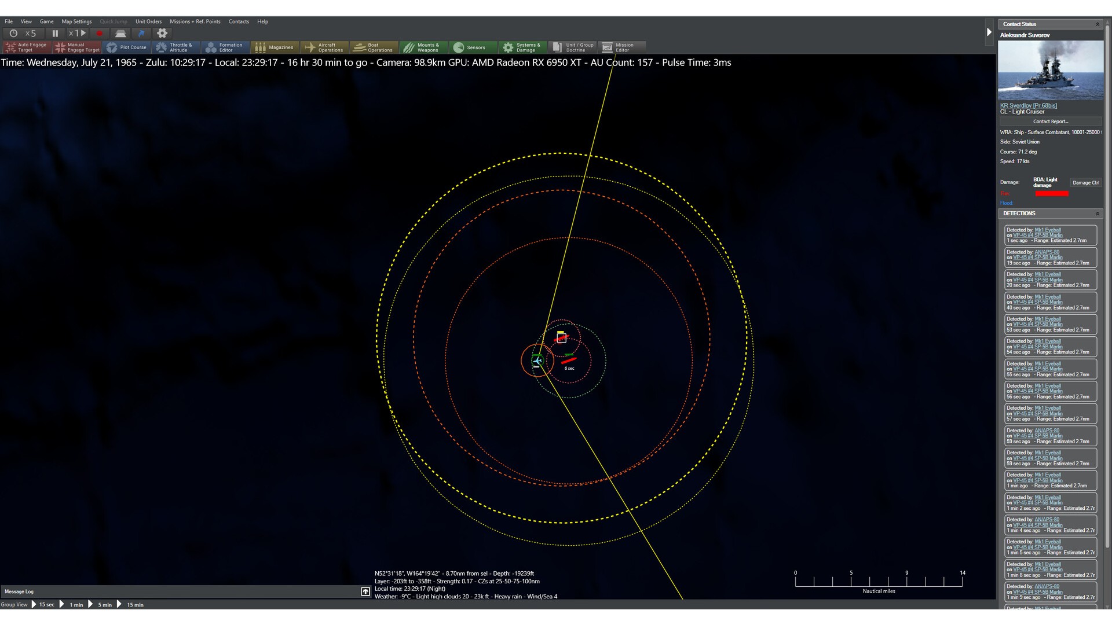
Task: Click the blue arrow toolbar icon
Action: (141, 34)
